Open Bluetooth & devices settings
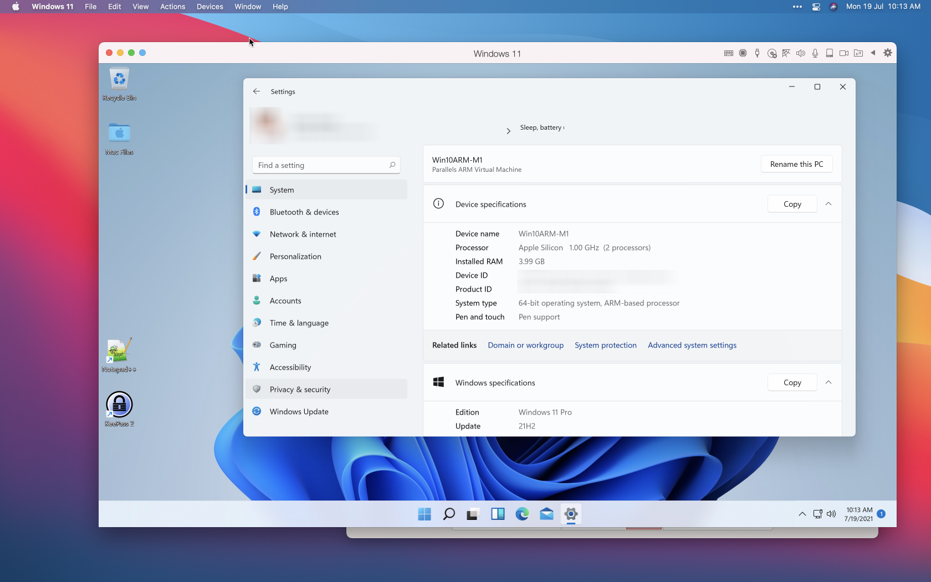 (326, 212)
